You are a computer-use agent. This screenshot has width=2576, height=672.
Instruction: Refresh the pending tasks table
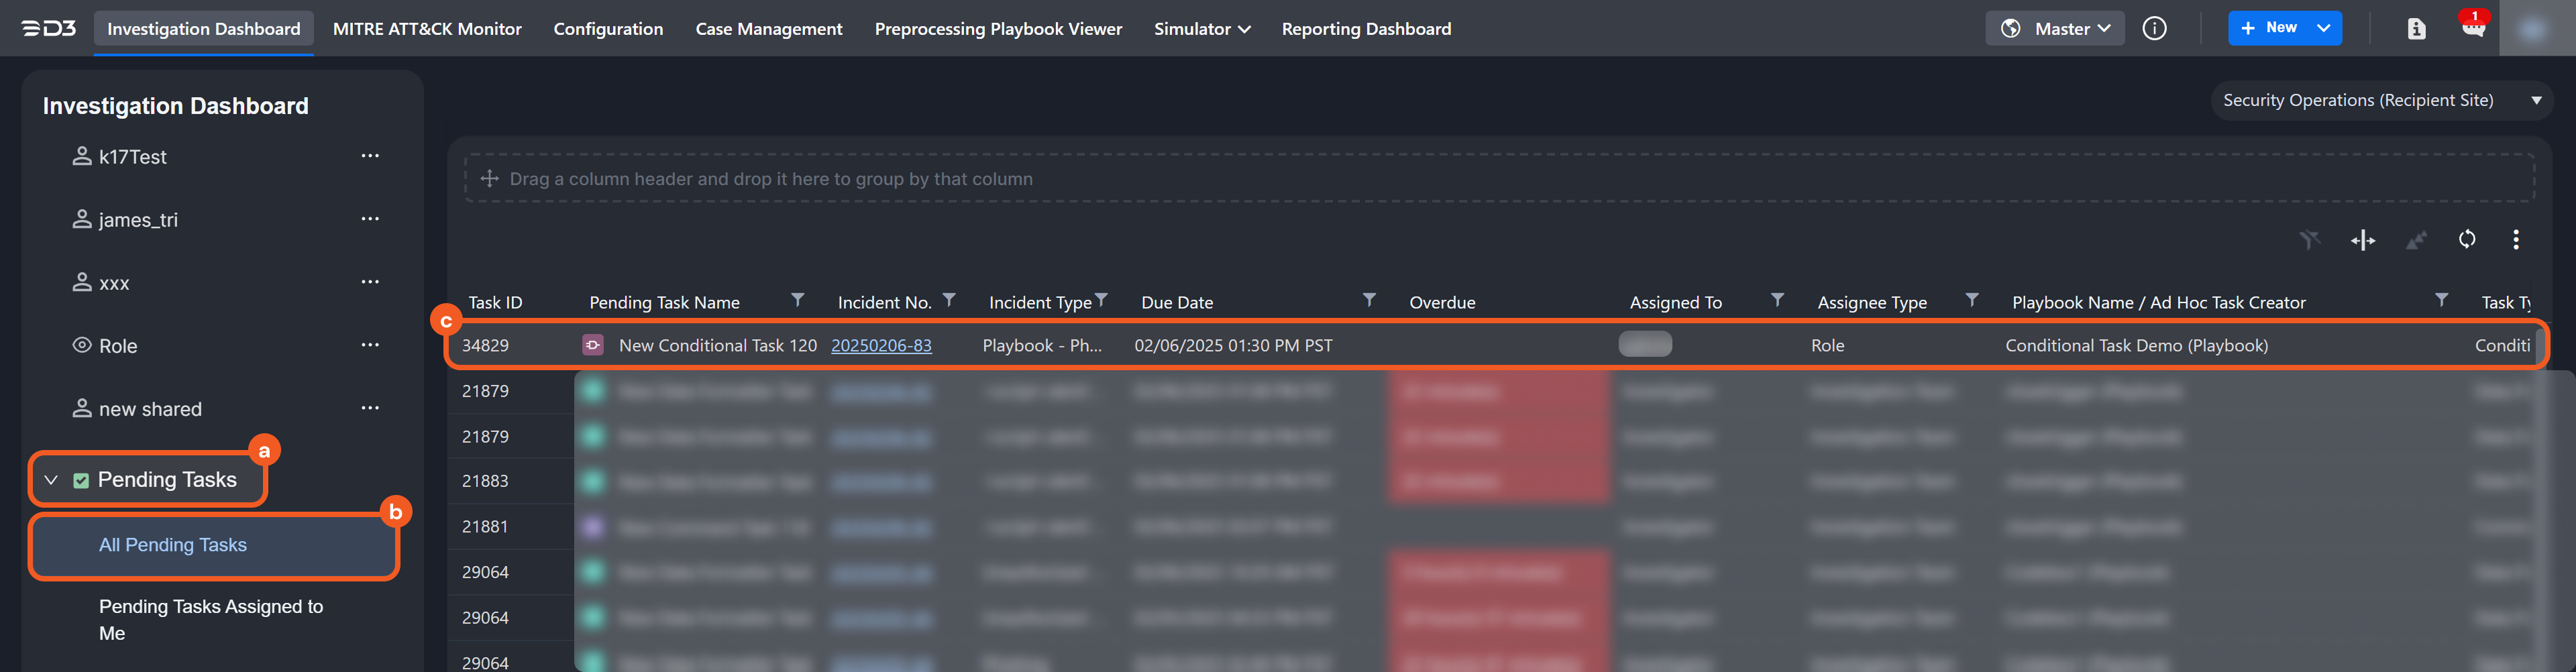click(x=2466, y=239)
